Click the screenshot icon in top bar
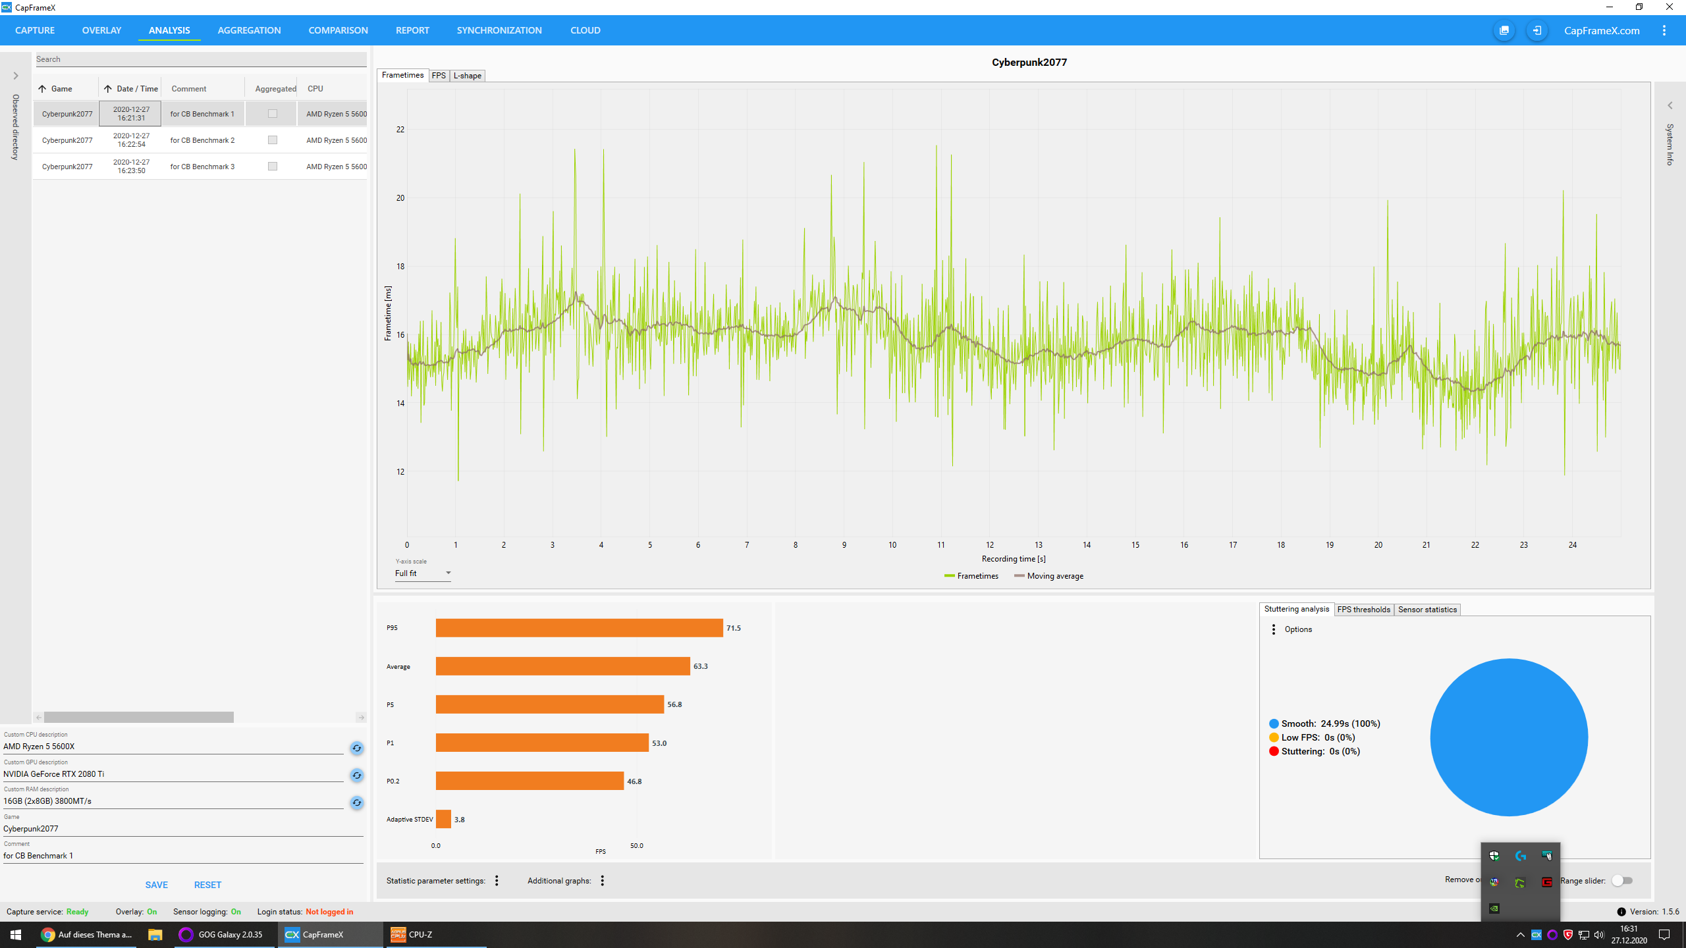Image resolution: width=1686 pixels, height=948 pixels. 1504,30
